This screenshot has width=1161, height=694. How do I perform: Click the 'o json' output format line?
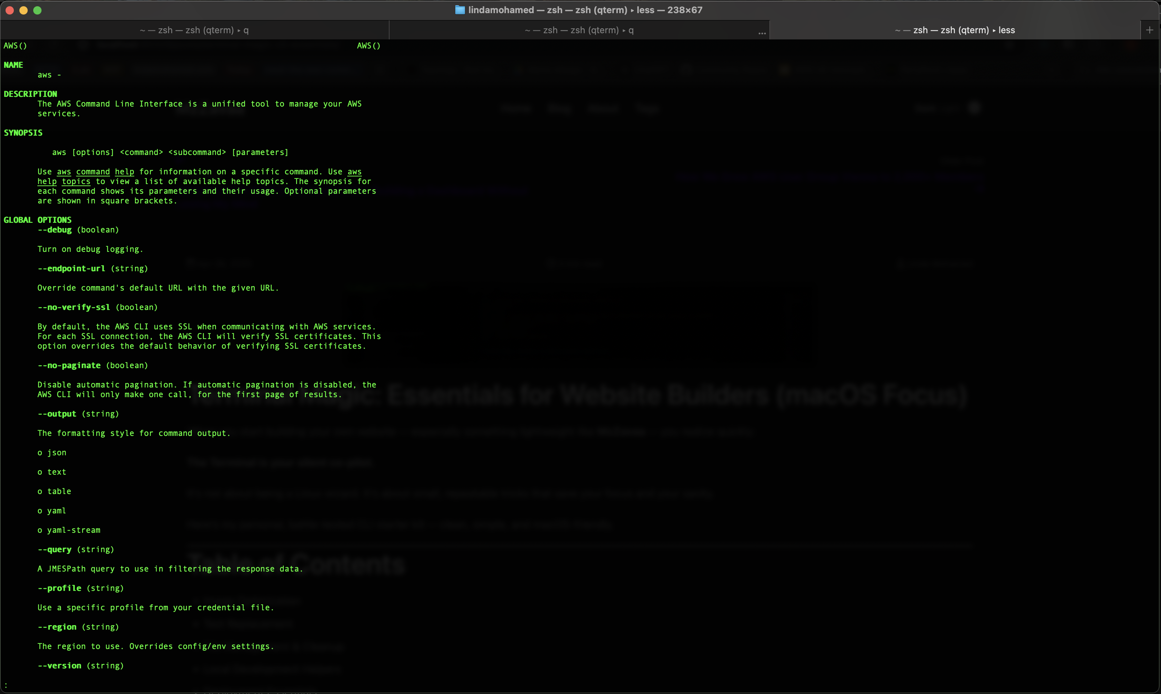(52, 453)
